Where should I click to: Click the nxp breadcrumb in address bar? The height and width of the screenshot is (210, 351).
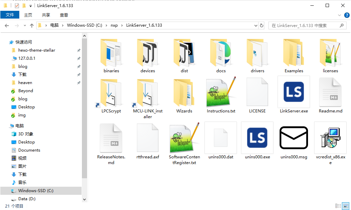[x=114, y=26]
